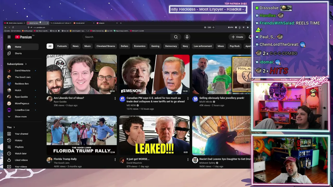
Task: Open Your channel page
Action: (22, 134)
